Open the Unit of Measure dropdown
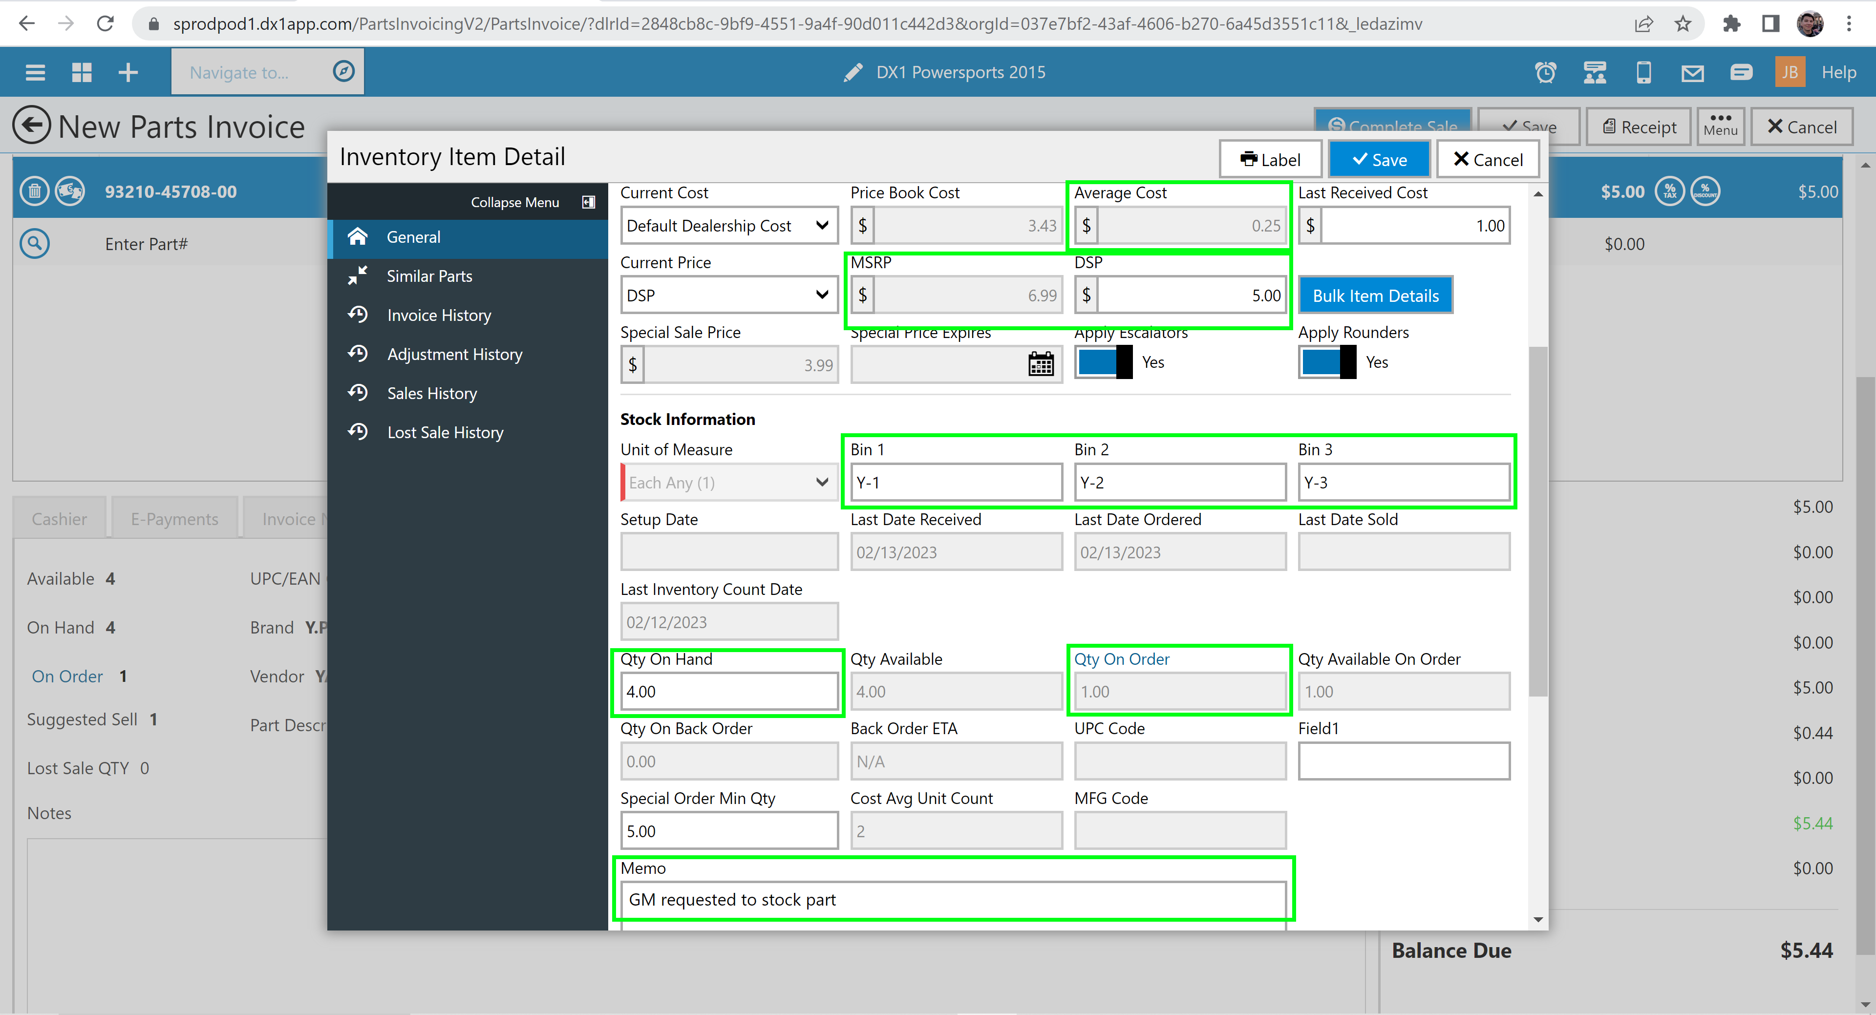Screen dimensions: 1876x1015 (x=728, y=483)
